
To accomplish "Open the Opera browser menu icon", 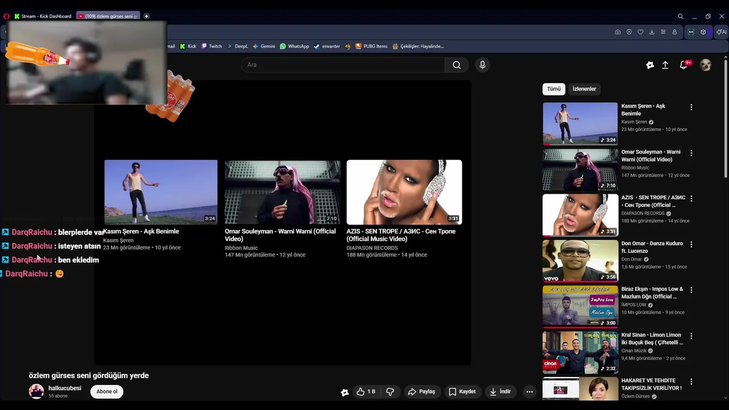I will 6,16.
